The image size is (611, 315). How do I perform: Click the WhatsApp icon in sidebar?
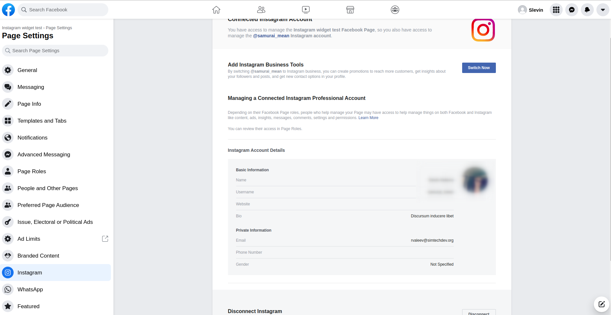tap(8, 289)
